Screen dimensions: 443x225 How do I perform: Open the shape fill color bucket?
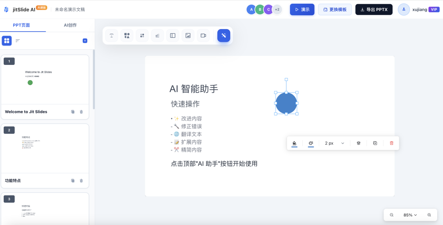(295, 143)
